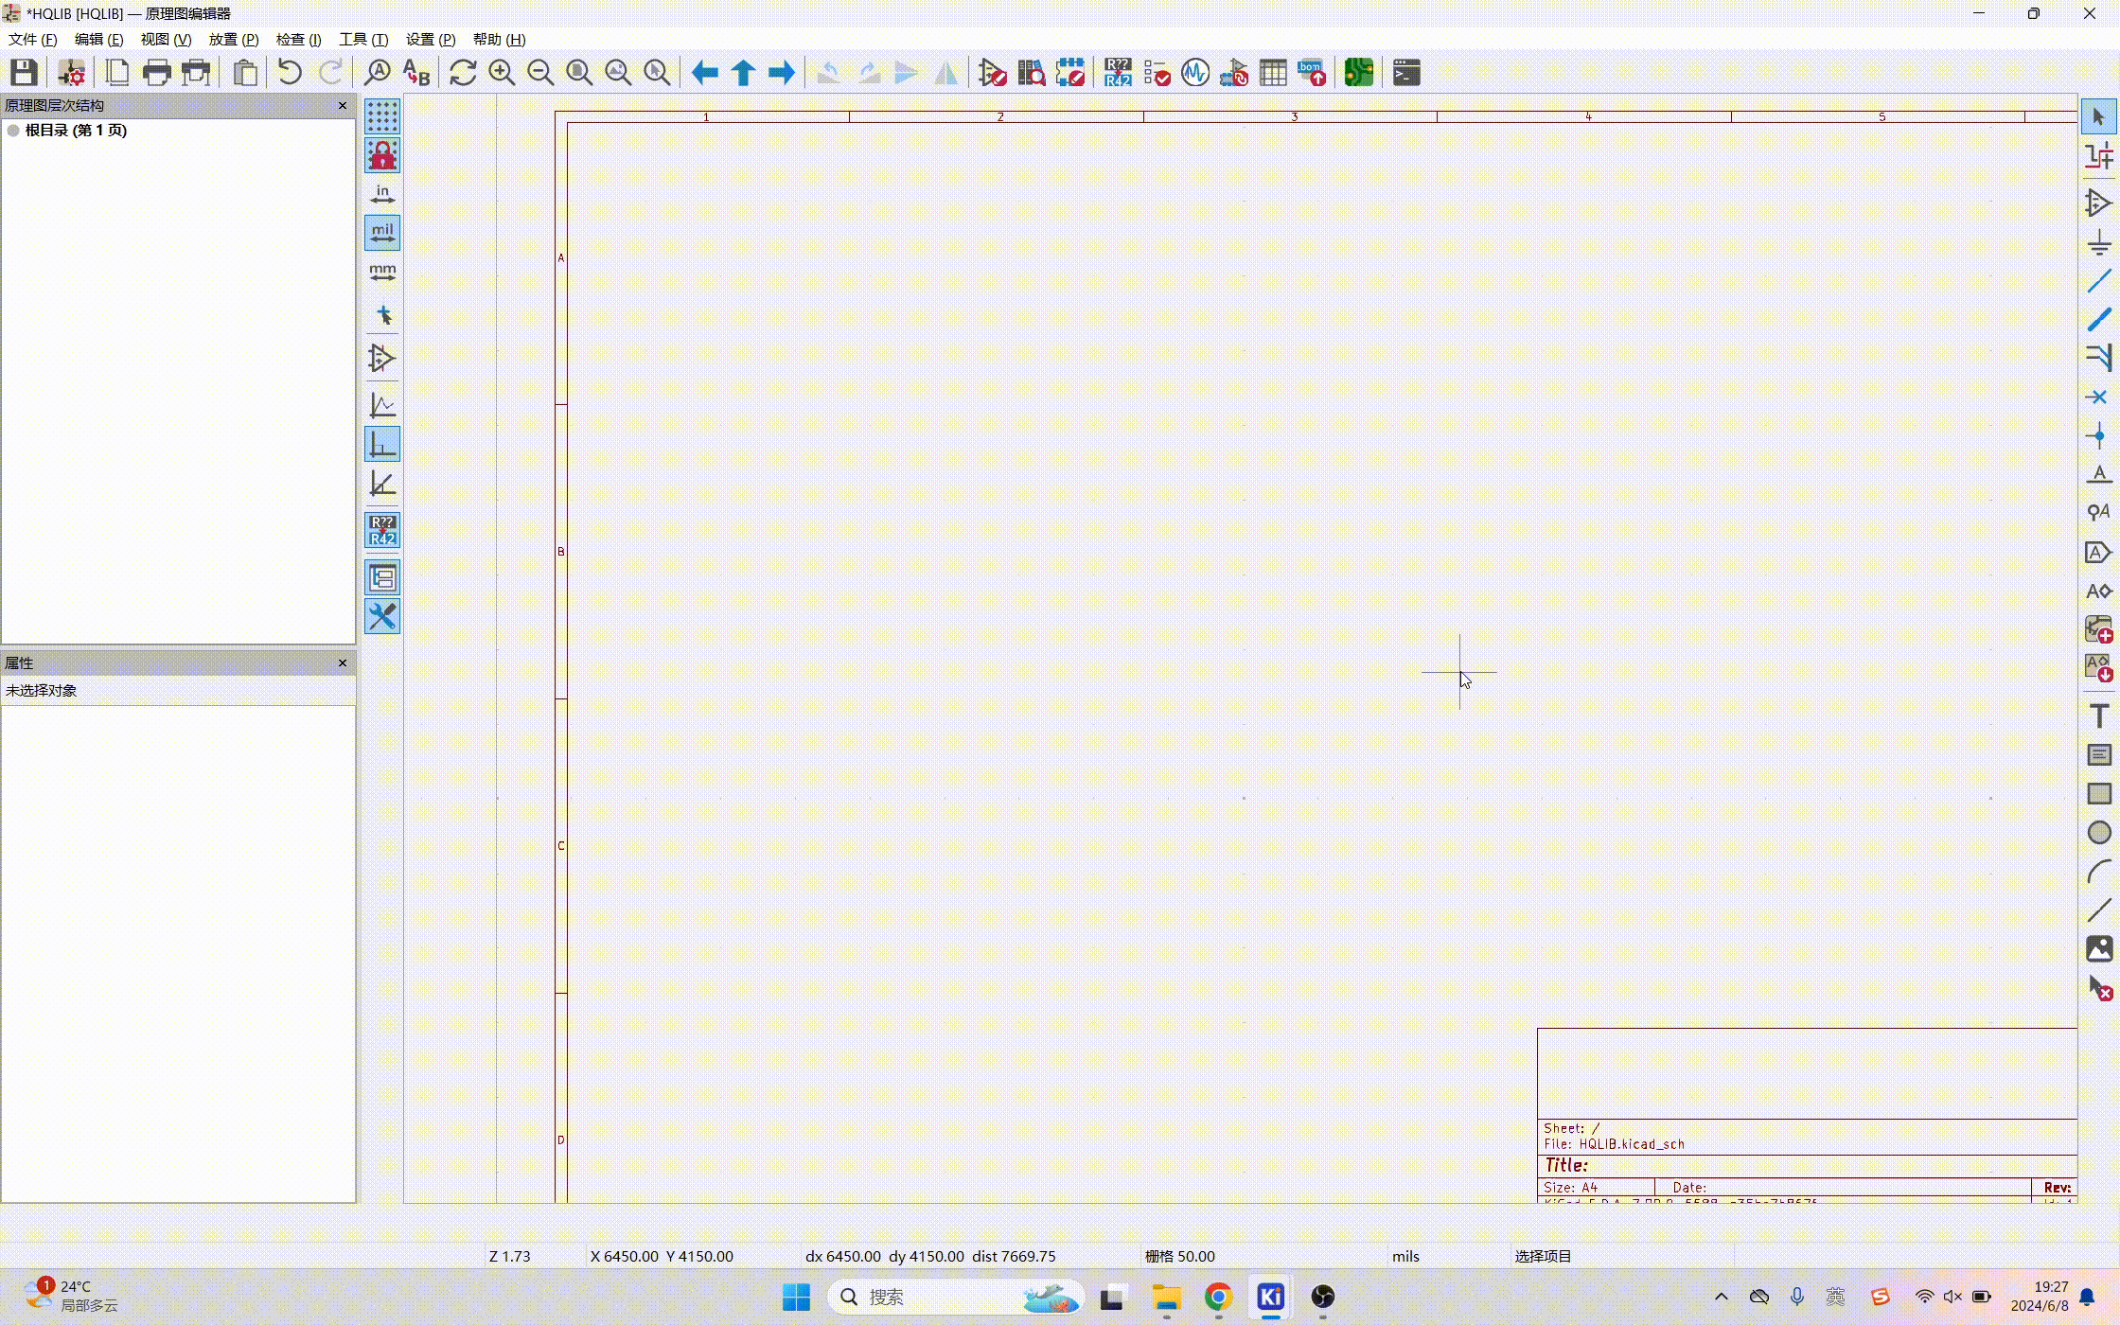Open the 文件 (File) menu
2120x1325 pixels.
32,39
